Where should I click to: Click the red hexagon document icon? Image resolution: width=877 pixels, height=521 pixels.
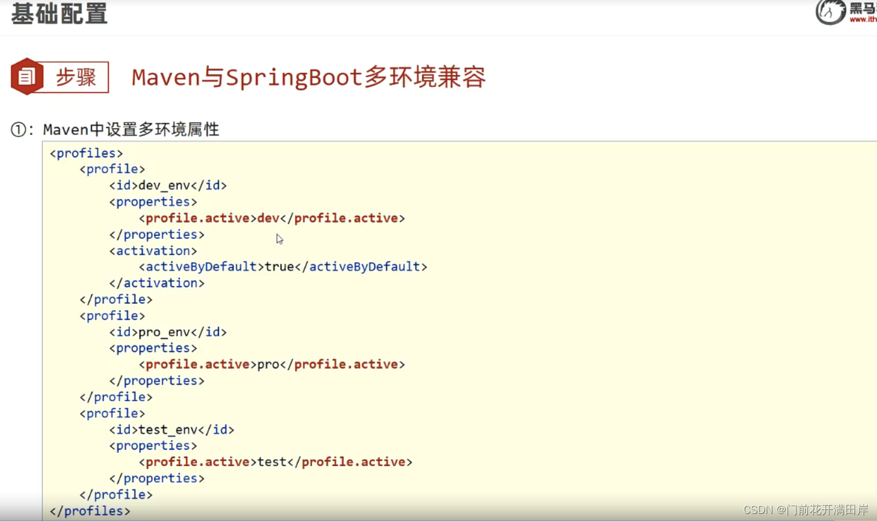tap(27, 76)
